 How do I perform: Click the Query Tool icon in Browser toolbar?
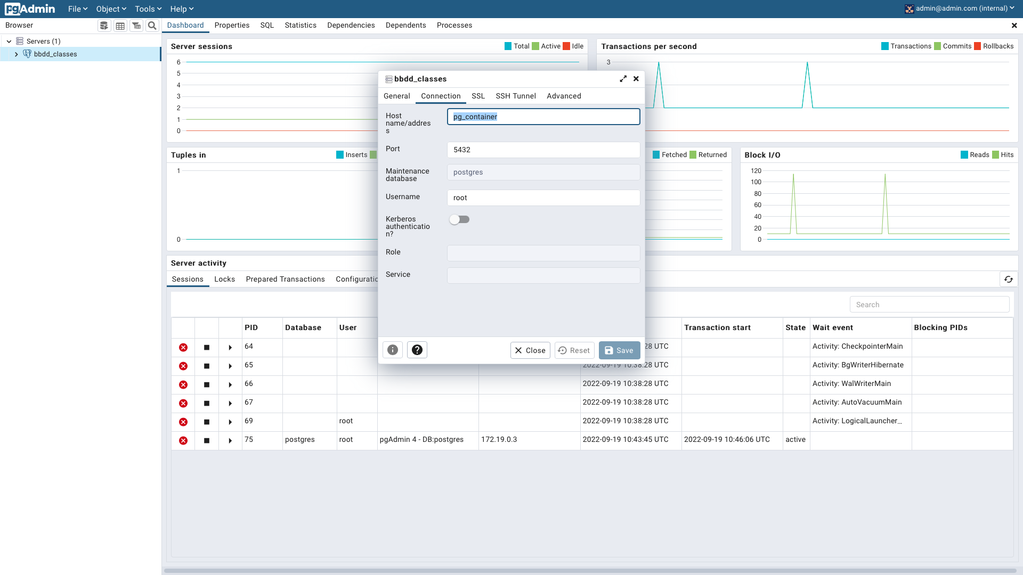click(104, 26)
